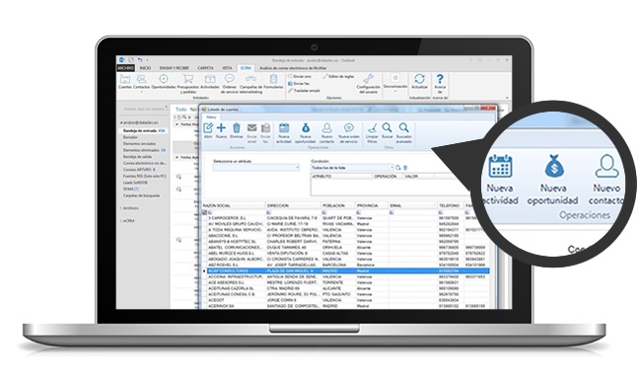The height and width of the screenshot is (383, 641).
Task: Open Órdenes de servicio in the ribbon
Action: pyautogui.click(x=230, y=84)
